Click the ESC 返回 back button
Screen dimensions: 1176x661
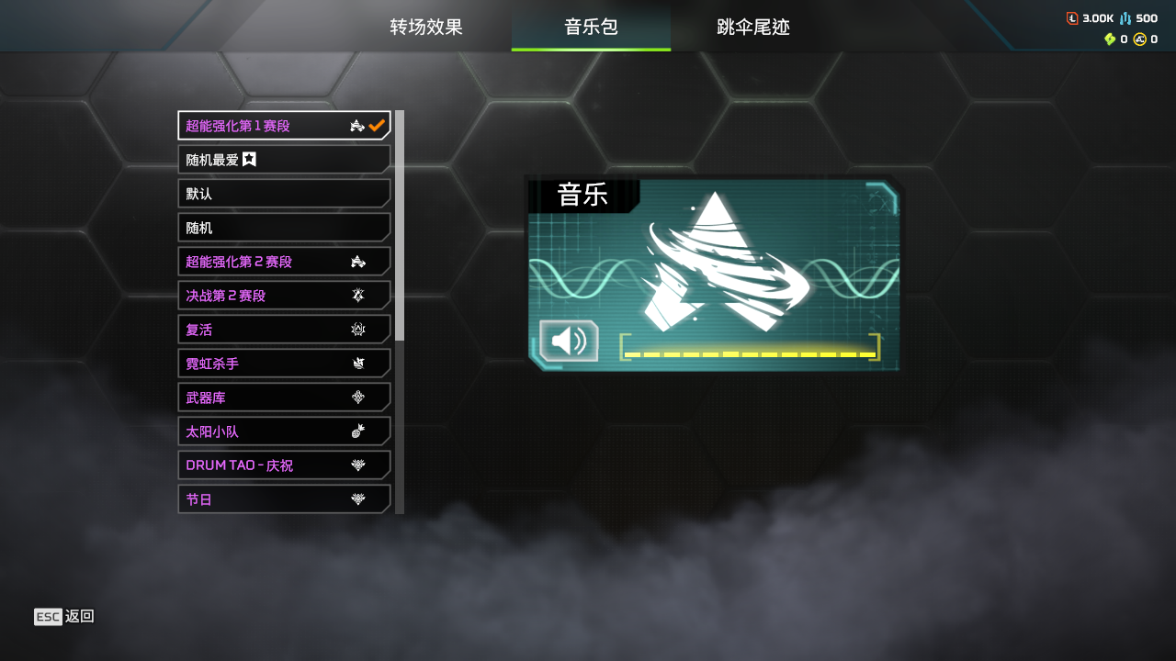pyautogui.click(x=64, y=617)
